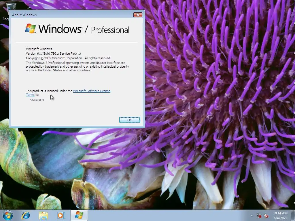Open the Start menu orb
This screenshot has width=295, height=221.
tap(8, 215)
